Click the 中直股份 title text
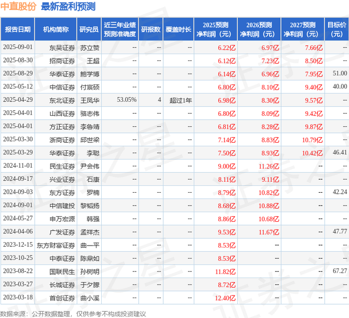The width and height of the screenshot is (349, 318). click(x=18, y=6)
